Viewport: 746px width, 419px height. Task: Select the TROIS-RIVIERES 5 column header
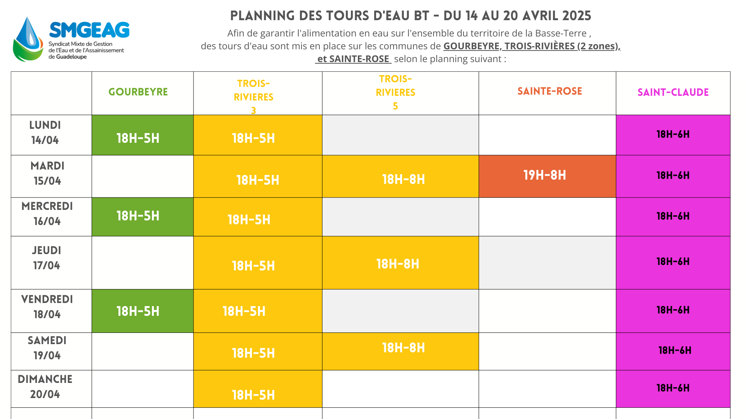point(396,92)
